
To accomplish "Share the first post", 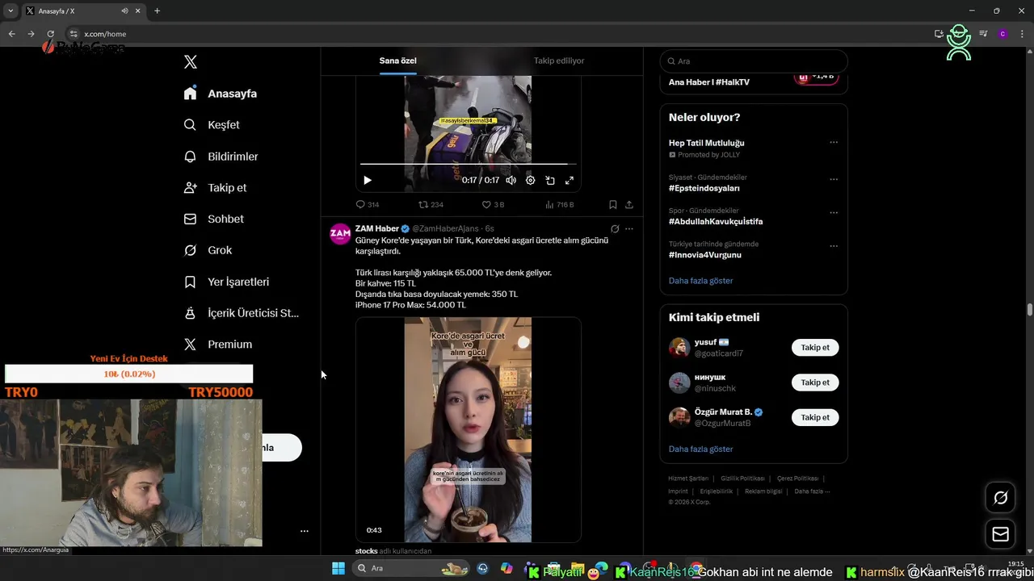I will [x=629, y=205].
